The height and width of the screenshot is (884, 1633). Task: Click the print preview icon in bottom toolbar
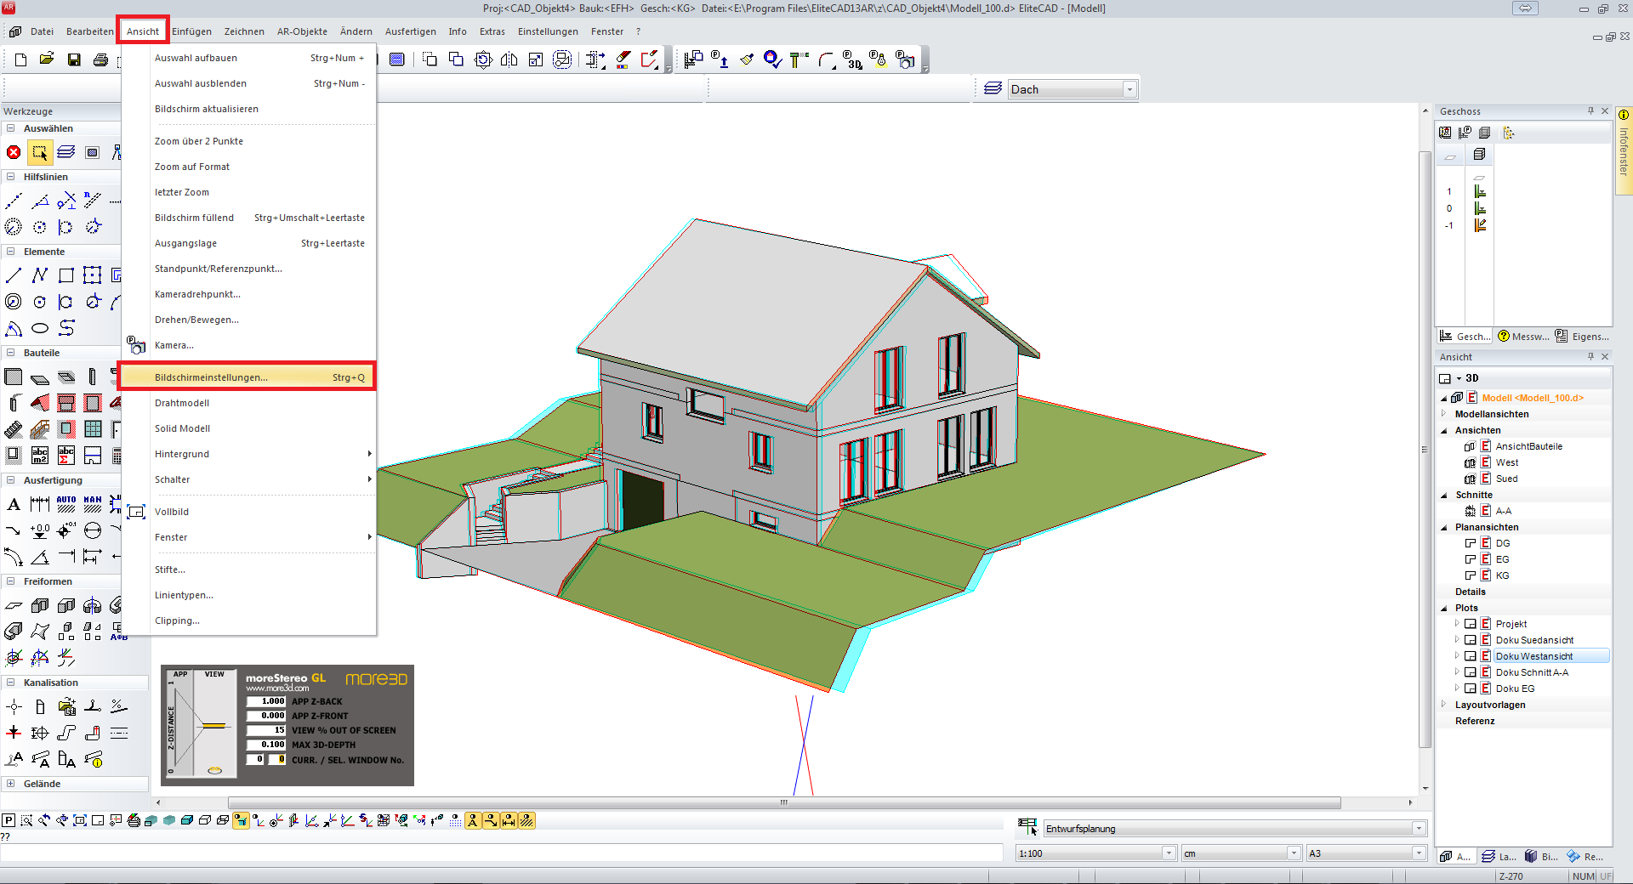[x=134, y=820]
